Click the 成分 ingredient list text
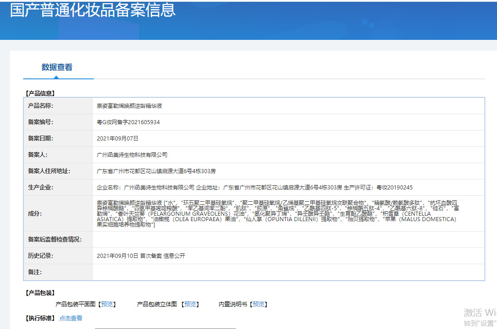497x329 pixels. click(x=277, y=213)
